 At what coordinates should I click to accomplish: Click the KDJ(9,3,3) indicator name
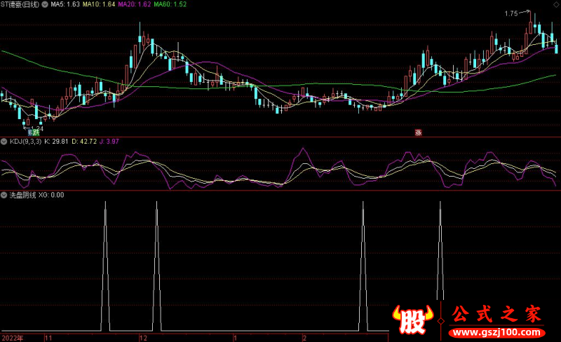tap(25, 142)
